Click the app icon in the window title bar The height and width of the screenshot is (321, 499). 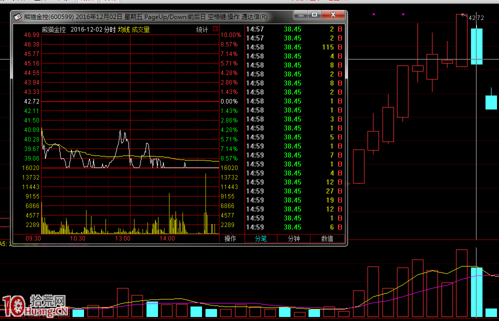(17, 17)
